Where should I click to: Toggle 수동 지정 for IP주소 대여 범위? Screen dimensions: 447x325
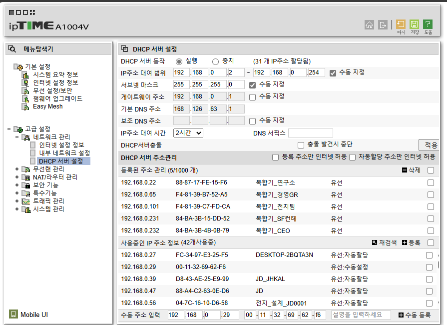[333, 73]
